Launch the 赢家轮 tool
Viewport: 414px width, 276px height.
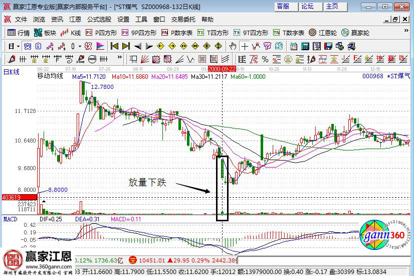point(355,33)
